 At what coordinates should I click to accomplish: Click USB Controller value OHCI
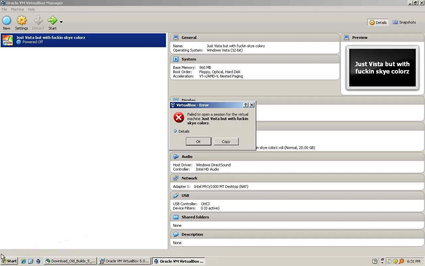click(x=205, y=204)
